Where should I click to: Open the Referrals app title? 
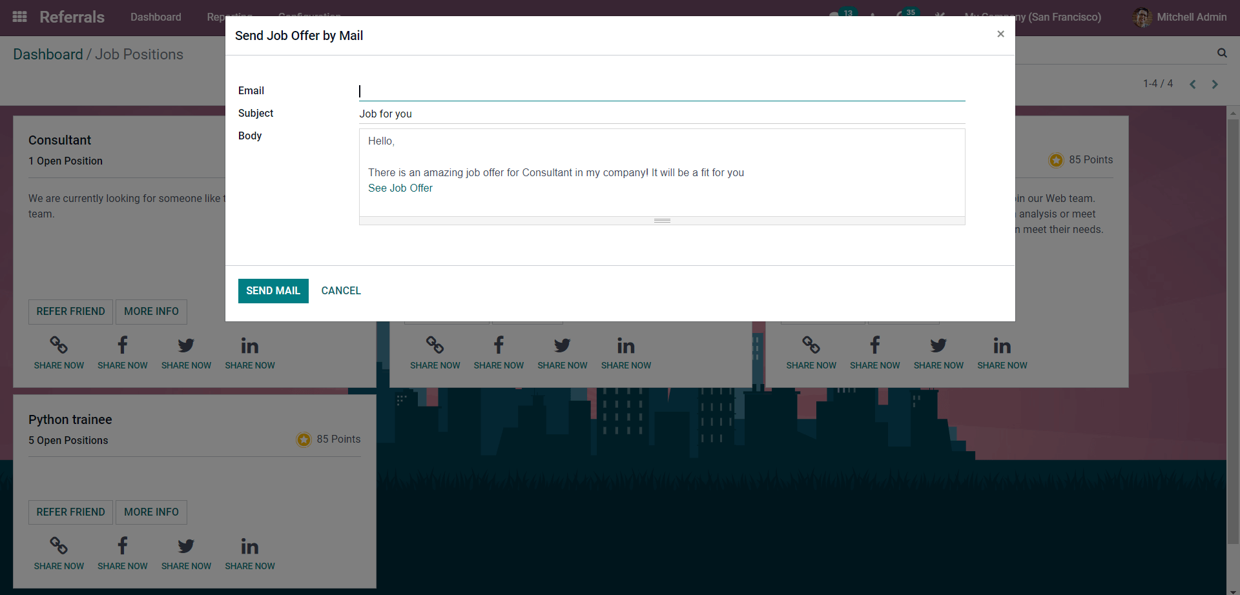click(x=72, y=17)
